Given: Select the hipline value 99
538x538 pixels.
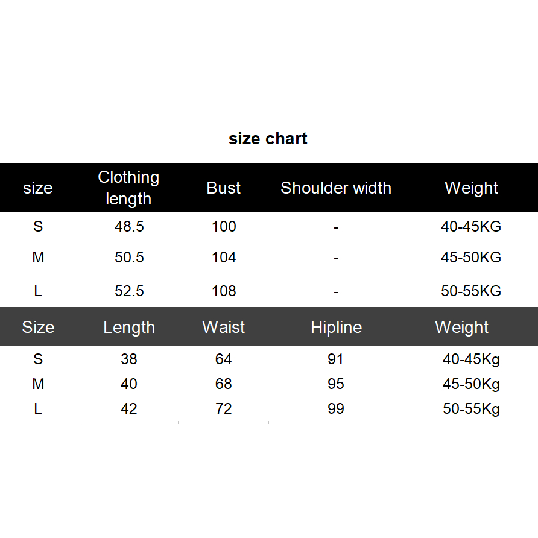Looking at the screenshot, I should click(336, 409).
